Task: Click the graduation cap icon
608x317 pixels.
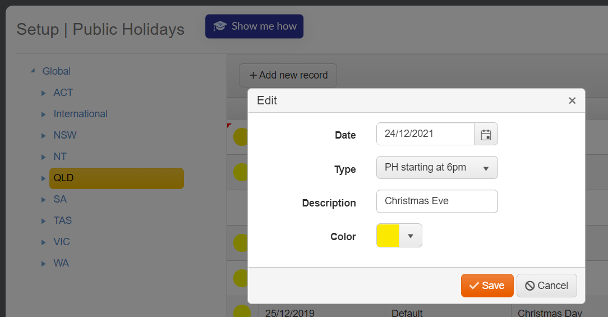Action: 220,26
